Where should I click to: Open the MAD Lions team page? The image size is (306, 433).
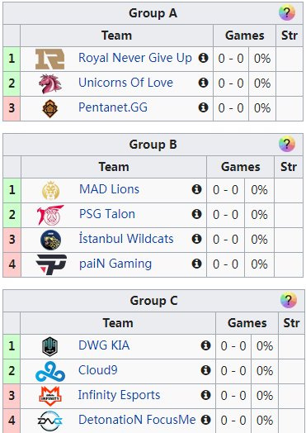[109, 189]
